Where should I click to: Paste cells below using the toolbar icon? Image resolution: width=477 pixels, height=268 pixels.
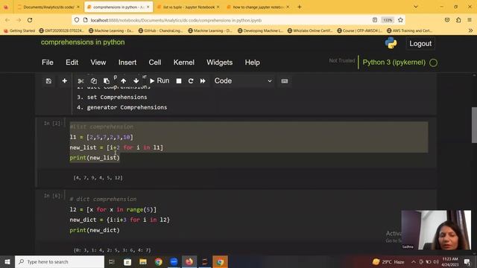106,81
